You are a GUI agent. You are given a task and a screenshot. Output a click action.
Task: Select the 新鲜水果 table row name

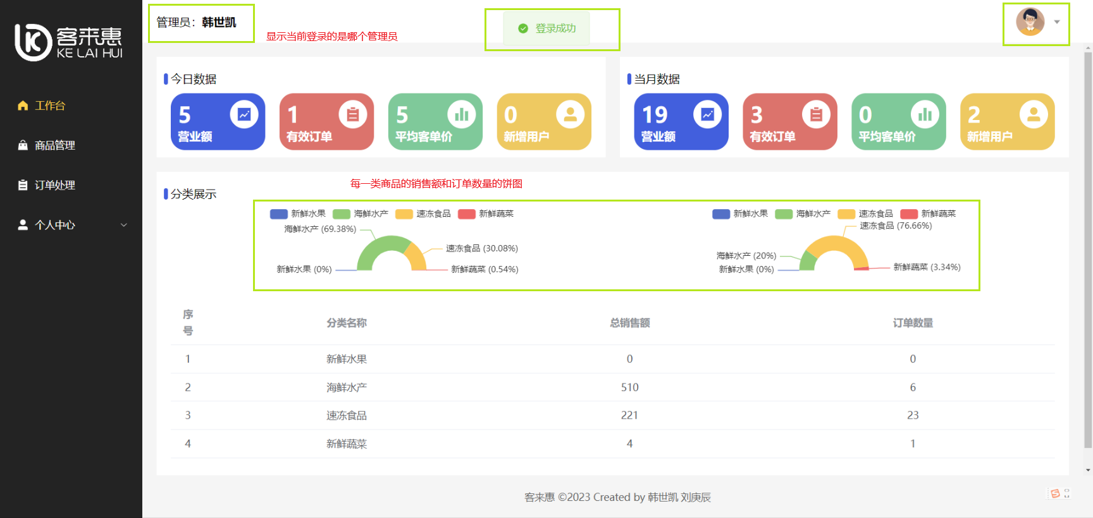click(347, 359)
